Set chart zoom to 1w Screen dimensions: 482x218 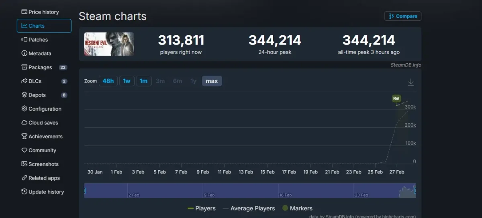[x=127, y=81]
